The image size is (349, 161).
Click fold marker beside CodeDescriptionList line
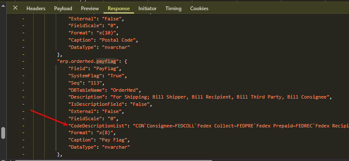point(23,126)
